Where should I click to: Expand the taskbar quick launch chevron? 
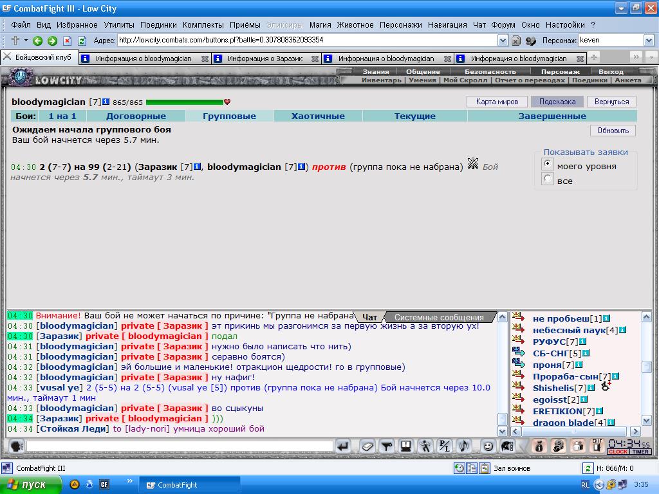pyautogui.click(x=129, y=481)
